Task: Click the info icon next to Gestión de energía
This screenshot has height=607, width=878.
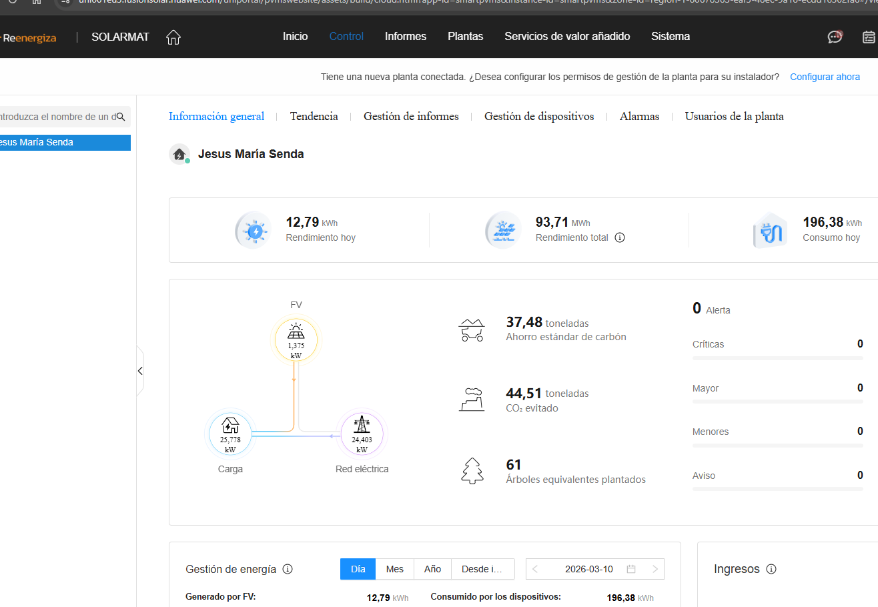Action: click(288, 569)
